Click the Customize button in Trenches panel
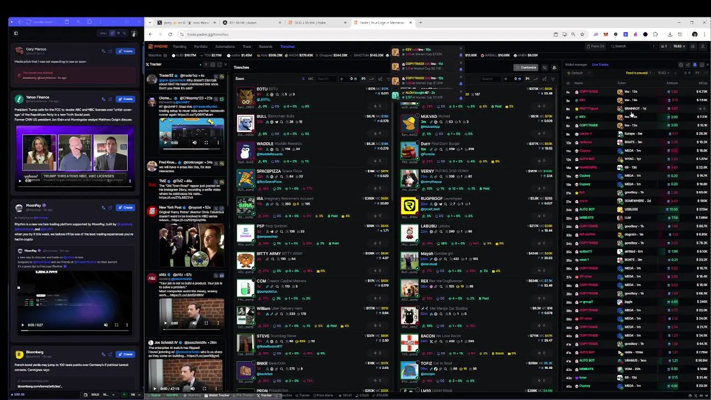711x400 pixels. (x=527, y=67)
